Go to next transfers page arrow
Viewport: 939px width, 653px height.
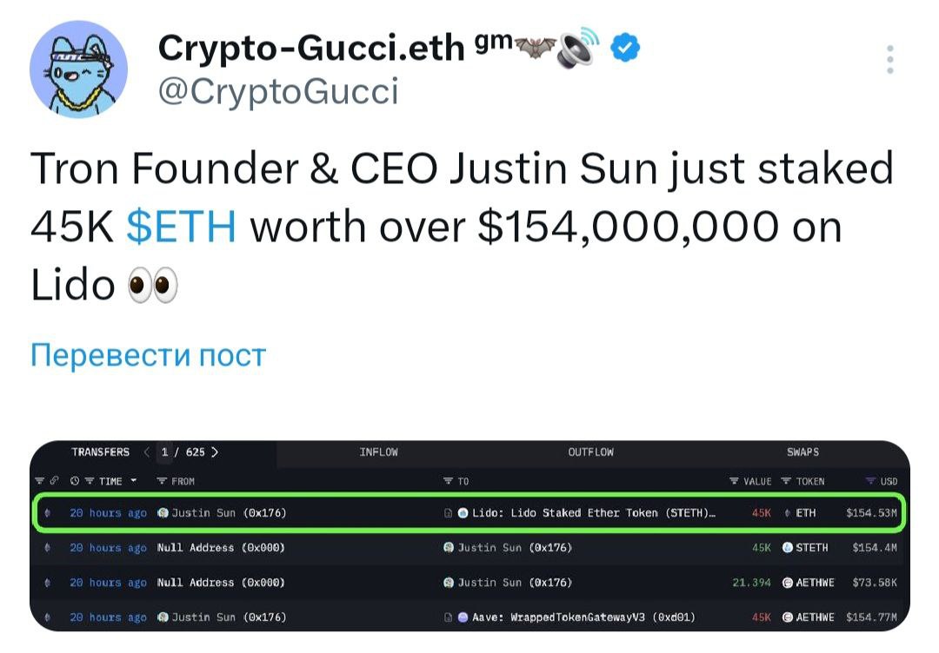coord(215,452)
